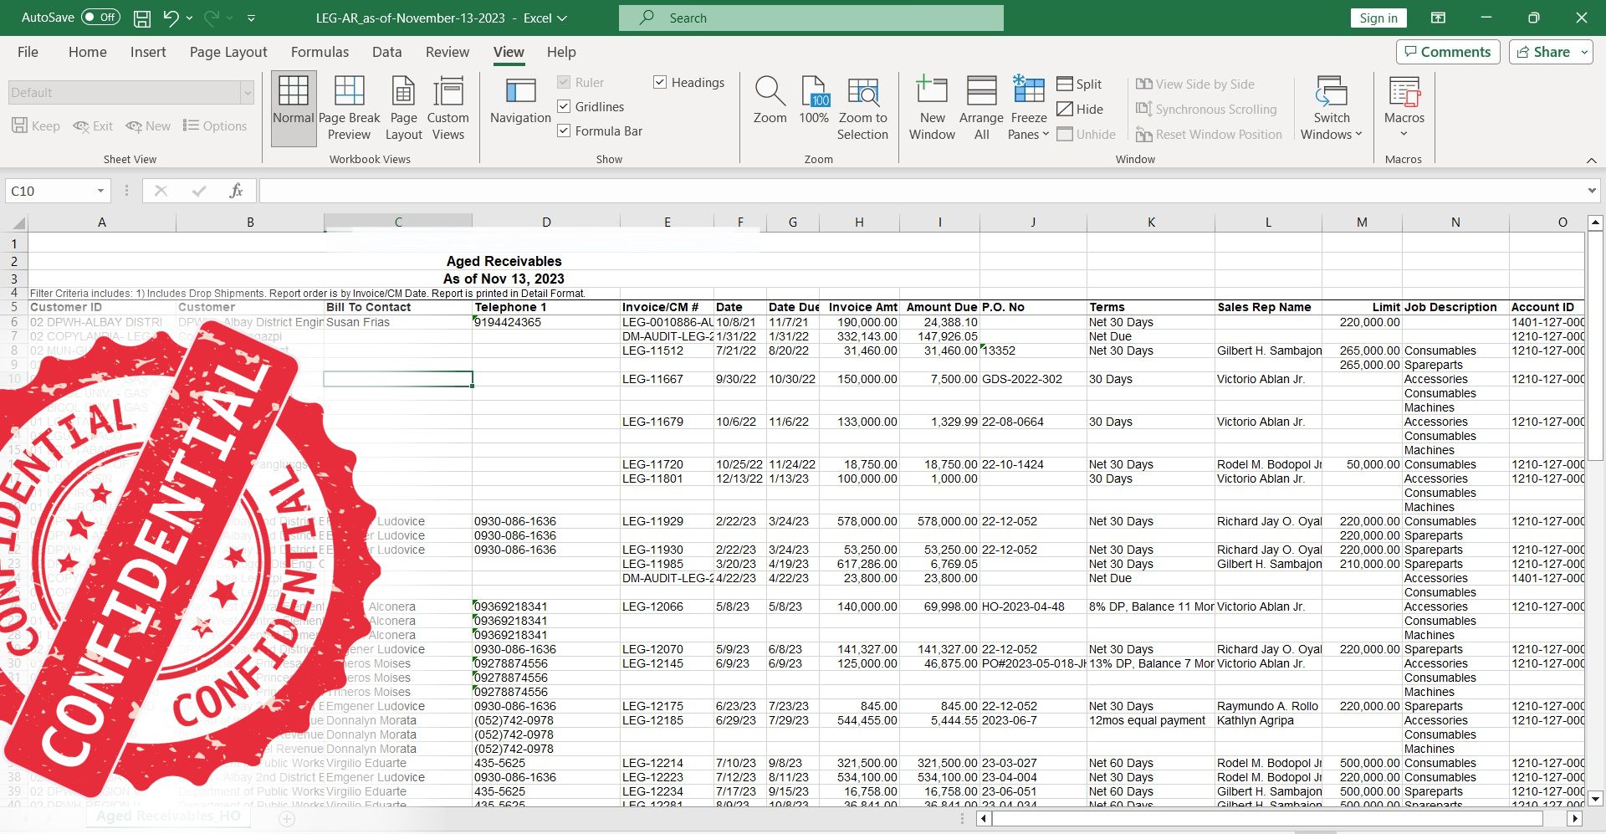Click invoice amount 578,000.00 cell
This screenshot has width=1606, height=834.
[859, 521]
